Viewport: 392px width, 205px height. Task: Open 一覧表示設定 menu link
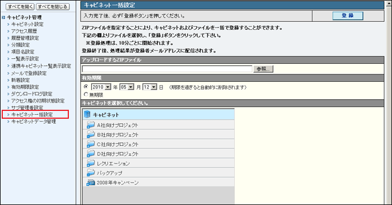(x=25, y=59)
